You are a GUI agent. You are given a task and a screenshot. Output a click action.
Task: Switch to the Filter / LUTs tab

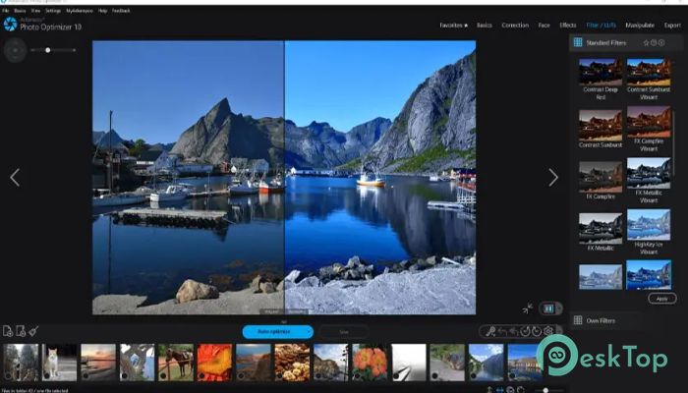tap(602, 26)
